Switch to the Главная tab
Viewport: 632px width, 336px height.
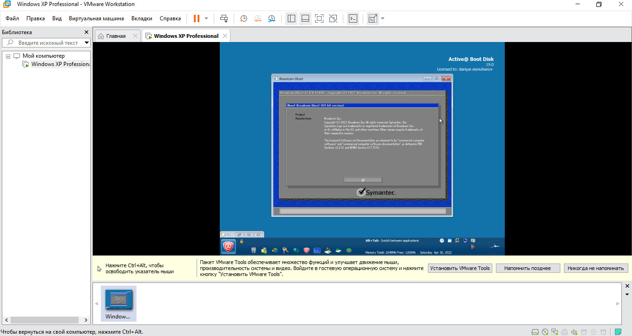(116, 36)
